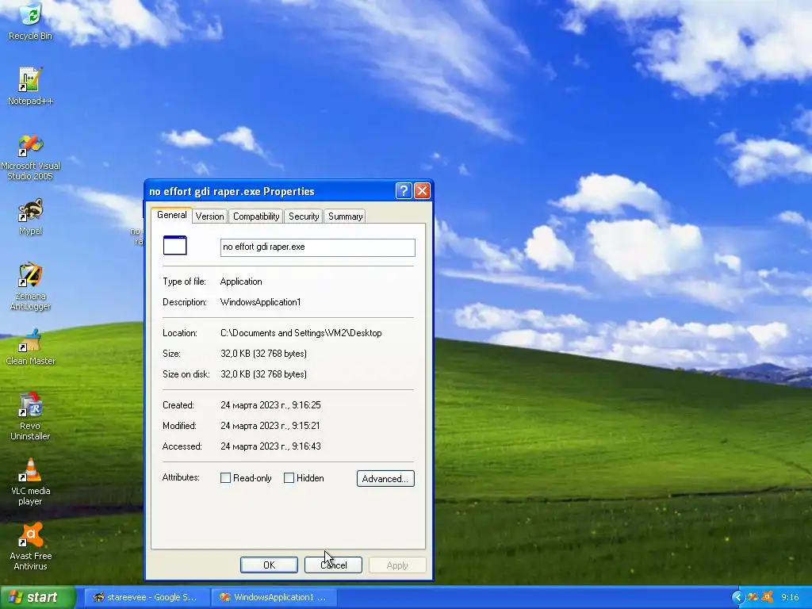Click the application file icon in Properties
812x609 pixels.
click(x=175, y=246)
